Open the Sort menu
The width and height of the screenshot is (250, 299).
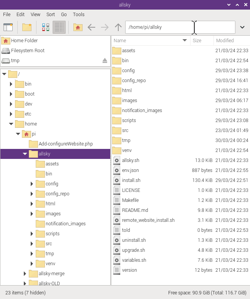coord(51,15)
